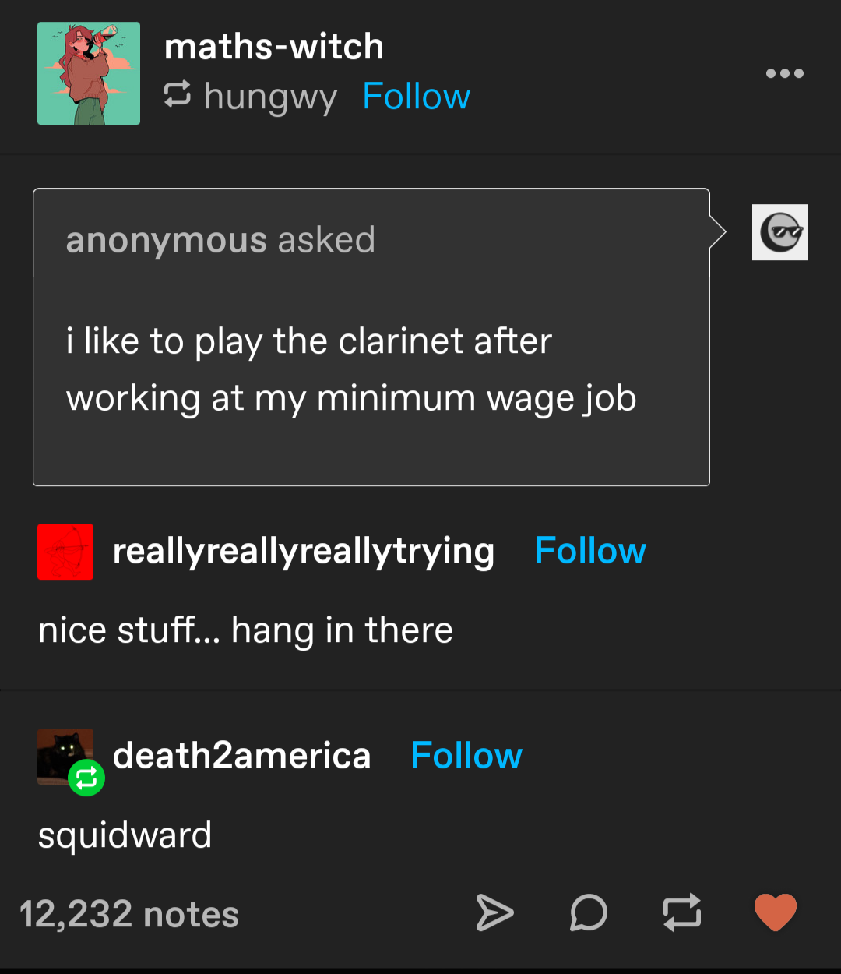
Task: Tap the reblog arrows icon beside hungwy
Action: click(x=178, y=95)
